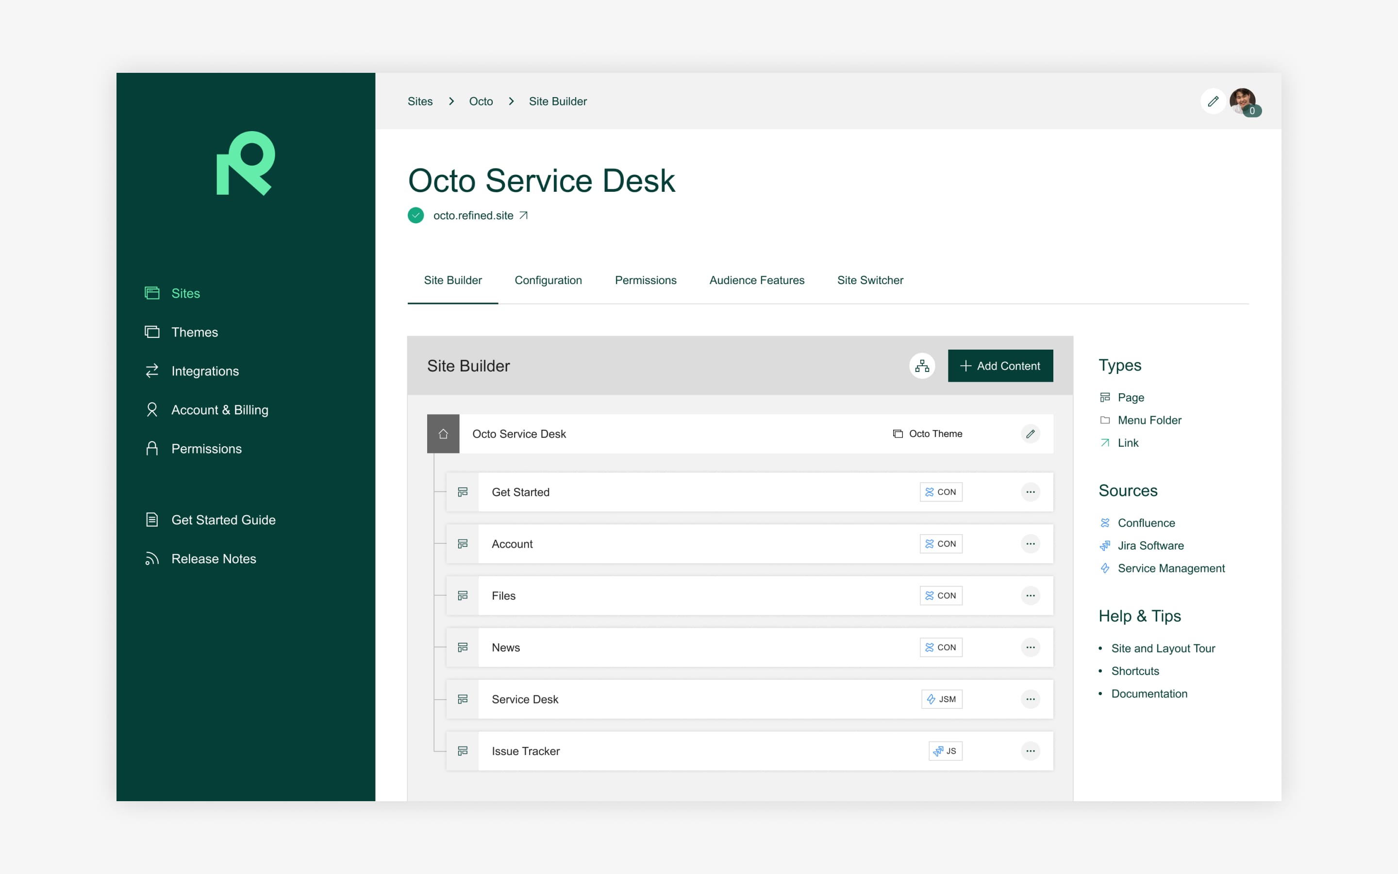Click the Service Management source icon
1398x874 pixels.
(x=1105, y=568)
